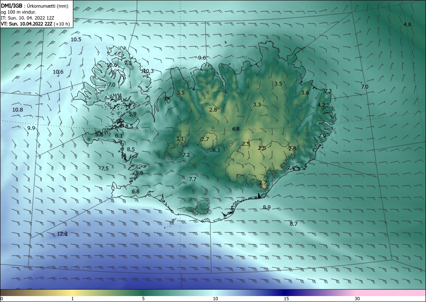Click the 7.7 value in south Iceland

193,179
